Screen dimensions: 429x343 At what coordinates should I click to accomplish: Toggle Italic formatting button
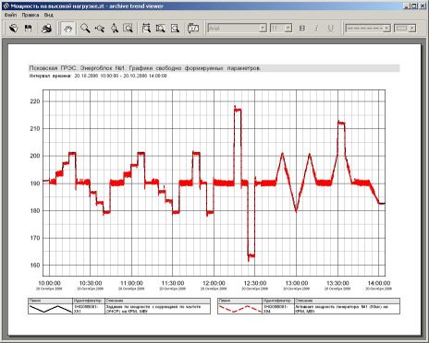click(x=316, y=29)
